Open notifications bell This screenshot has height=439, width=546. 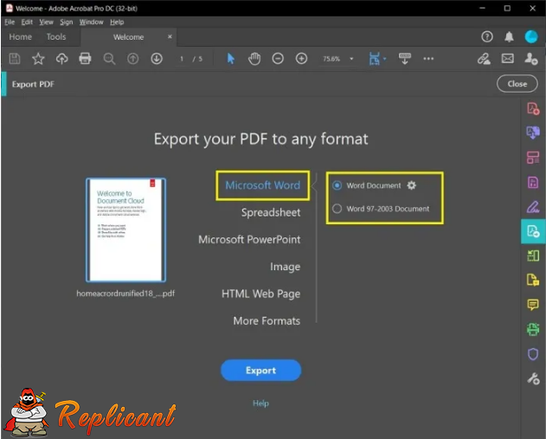pos(509,36)
